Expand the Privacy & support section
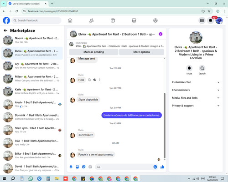Screen dimensions: 228x182 [196, 106]
